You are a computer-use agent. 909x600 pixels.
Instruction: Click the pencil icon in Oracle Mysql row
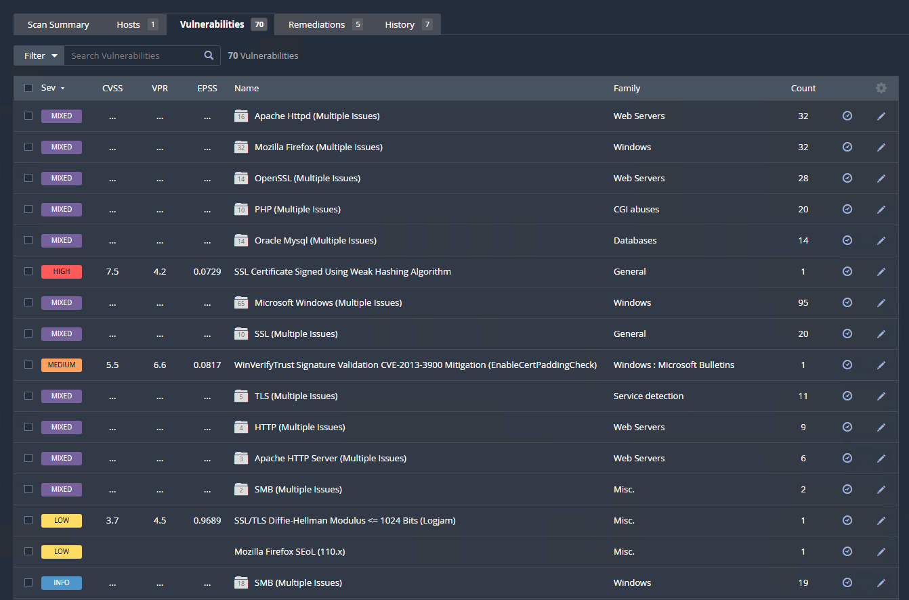tap(881, 241)
